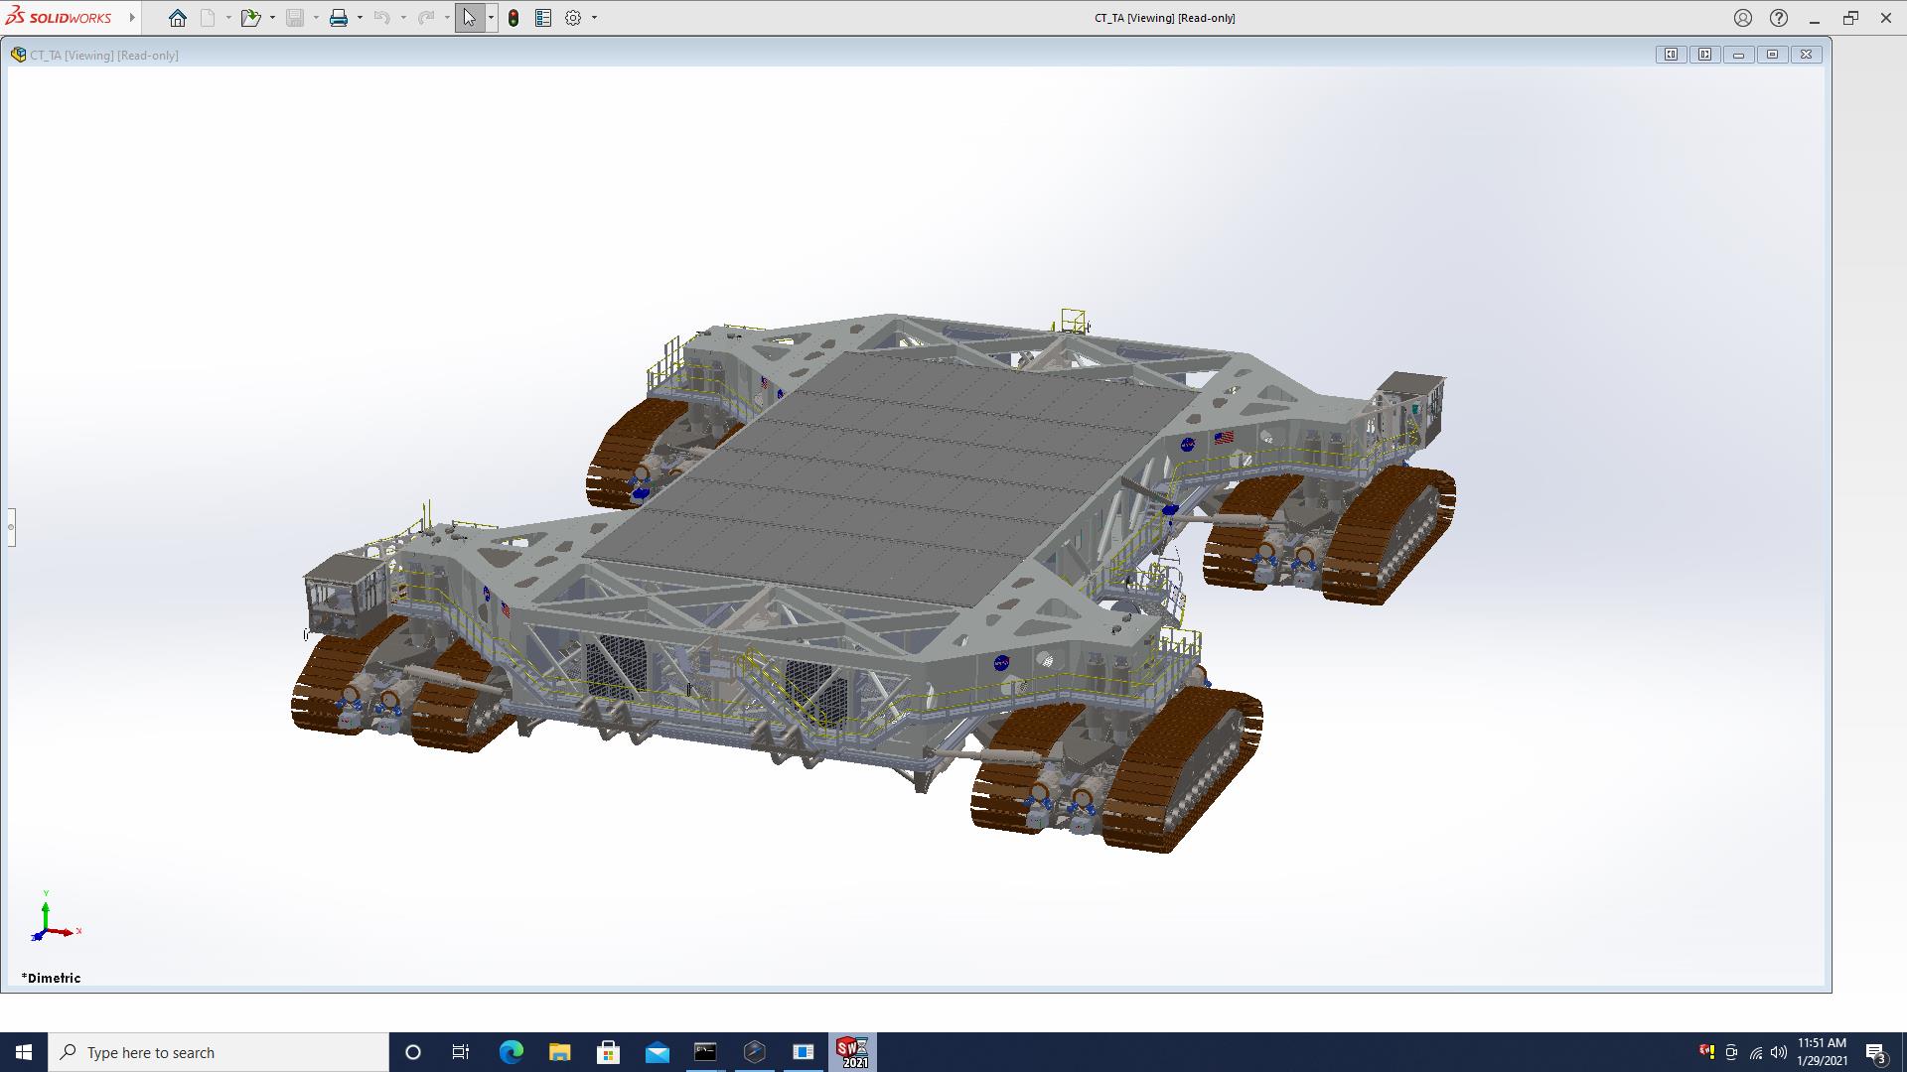The width and height of the screenshot is (1907, 1072).
Task: Open the dropdown beside Options gear
Action: pyautogui.click(x=594, y=18)
